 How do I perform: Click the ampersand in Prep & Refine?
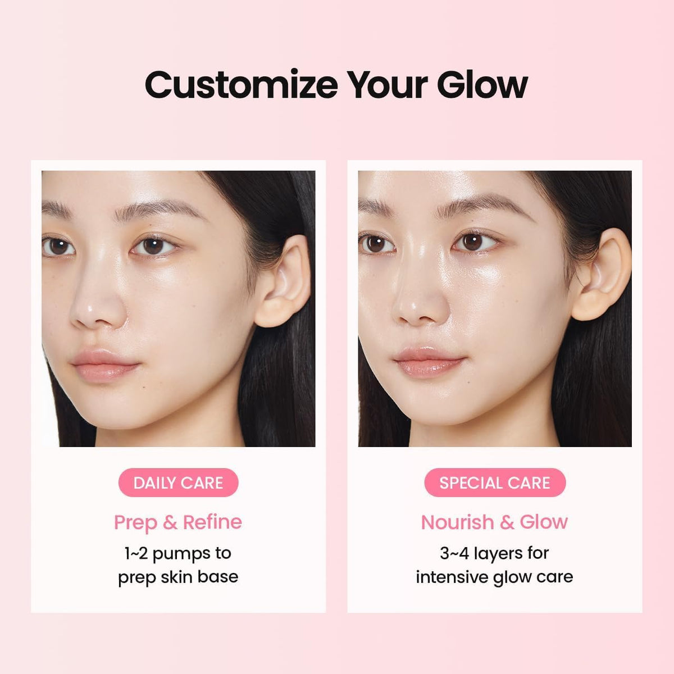[x=170, y=523]
